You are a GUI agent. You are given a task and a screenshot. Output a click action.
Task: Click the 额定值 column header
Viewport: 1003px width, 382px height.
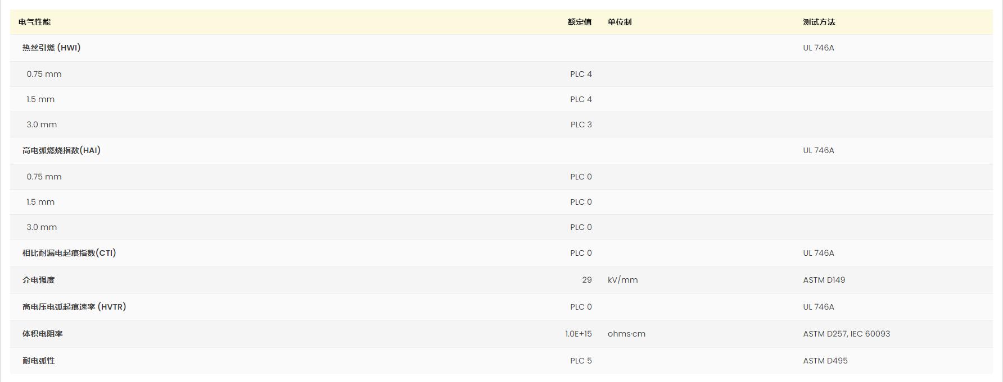[x=579, y=22]
